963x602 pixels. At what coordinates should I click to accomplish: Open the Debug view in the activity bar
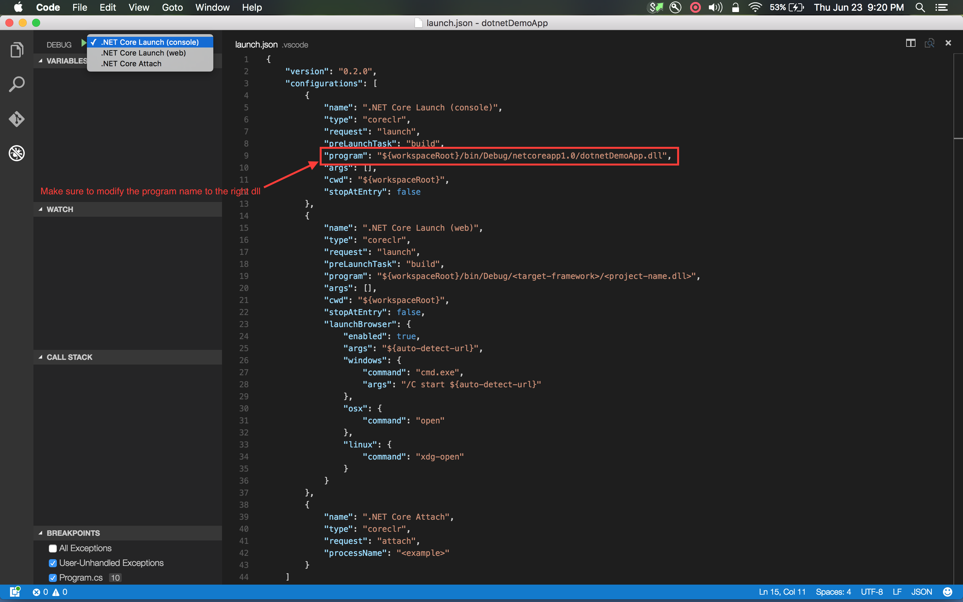[17, 153]
